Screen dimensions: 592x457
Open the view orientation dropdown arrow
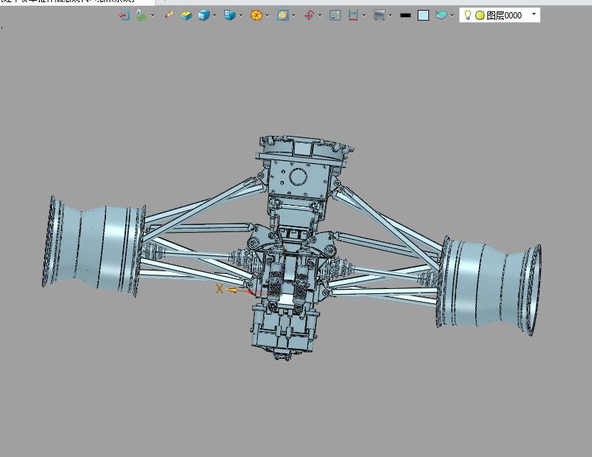[240, 16]
